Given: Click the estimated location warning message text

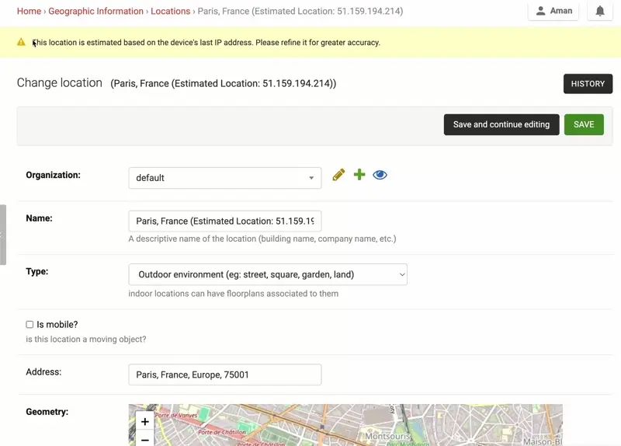Looking at the screenshot, I should pos(206,43).
